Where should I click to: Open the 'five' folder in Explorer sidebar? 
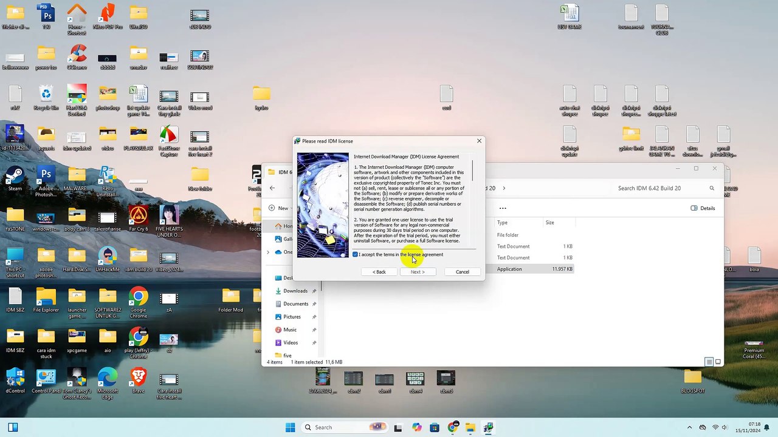coord(287,355)
